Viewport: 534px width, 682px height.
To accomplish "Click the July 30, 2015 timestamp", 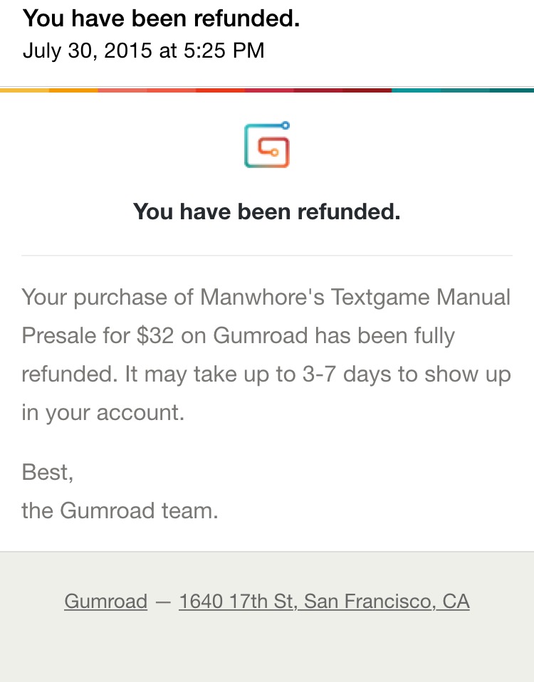I will (143, 51).
